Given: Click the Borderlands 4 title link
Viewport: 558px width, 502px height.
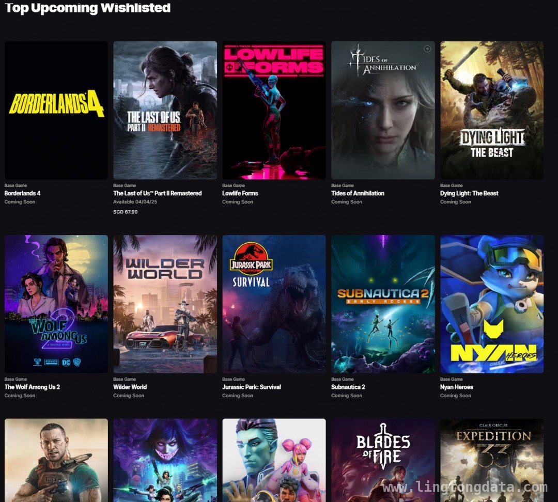Looking at the screenshot, I should pyautogui.click(x=22, y=193).
